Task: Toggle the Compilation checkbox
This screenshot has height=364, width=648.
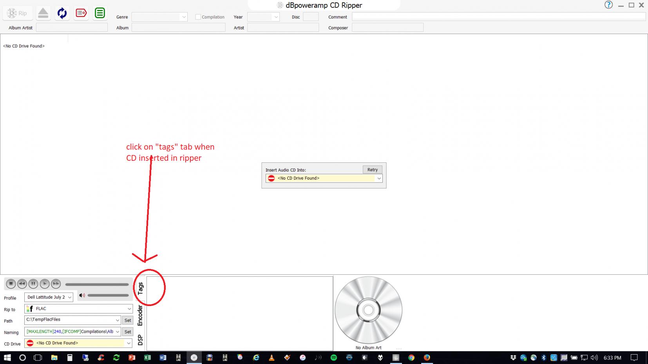Action: point(198,17)
